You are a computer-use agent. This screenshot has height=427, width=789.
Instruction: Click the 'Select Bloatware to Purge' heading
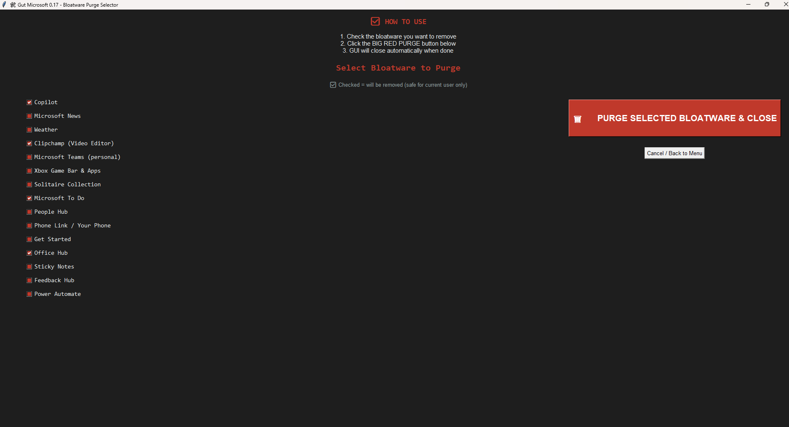[x=398, y=68]
